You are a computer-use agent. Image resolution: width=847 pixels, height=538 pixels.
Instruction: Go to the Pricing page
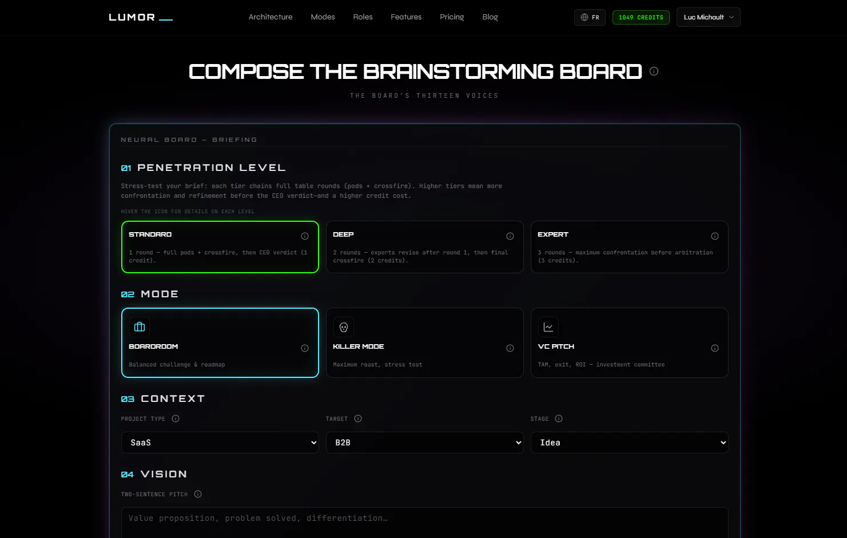[452, 17]
